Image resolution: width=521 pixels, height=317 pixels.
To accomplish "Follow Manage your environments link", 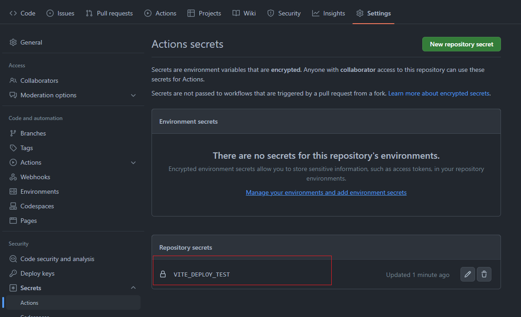I will (326, 192).
